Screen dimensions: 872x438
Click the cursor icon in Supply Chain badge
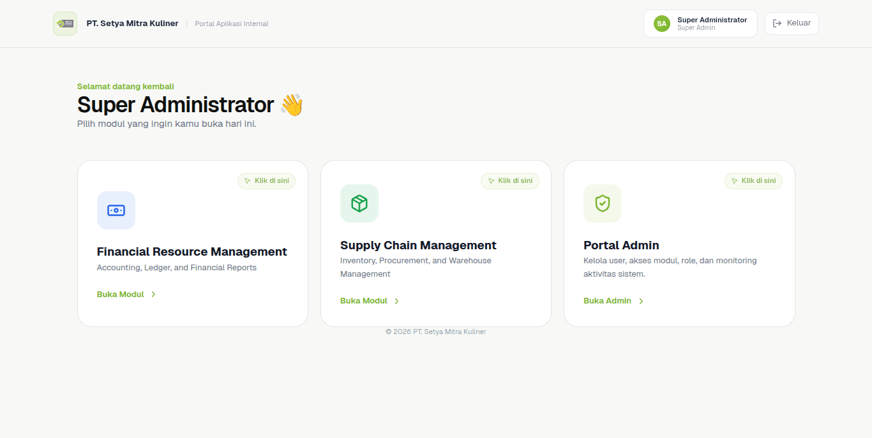pos(491,181)
